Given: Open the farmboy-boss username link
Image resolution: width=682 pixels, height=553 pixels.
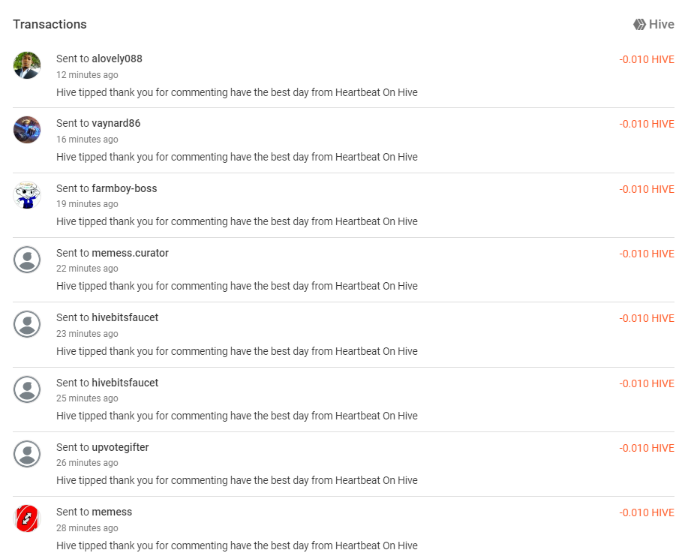Looking at the screenshot, I should point(125,188).
